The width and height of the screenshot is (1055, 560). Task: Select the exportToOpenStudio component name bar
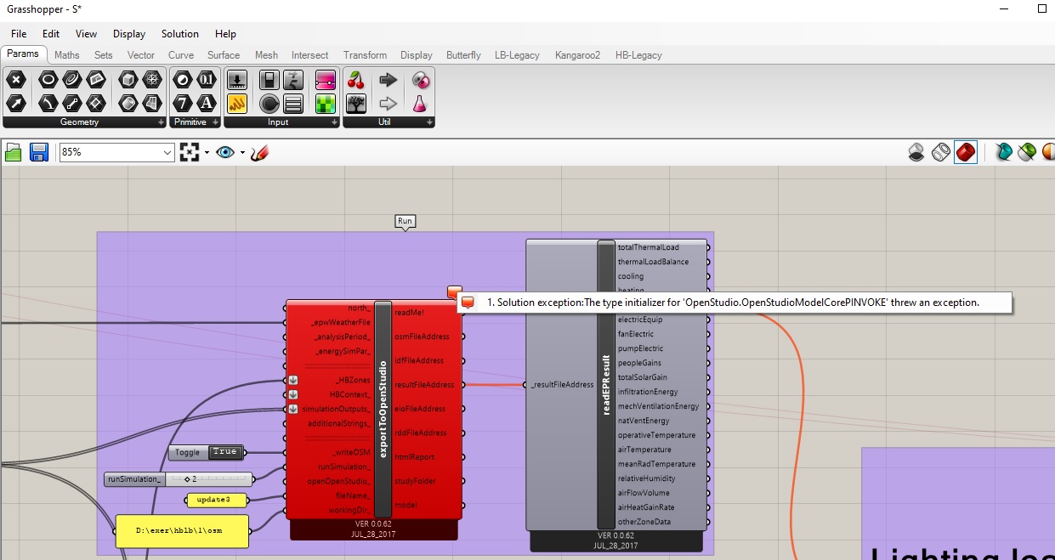tap(383, 410)
